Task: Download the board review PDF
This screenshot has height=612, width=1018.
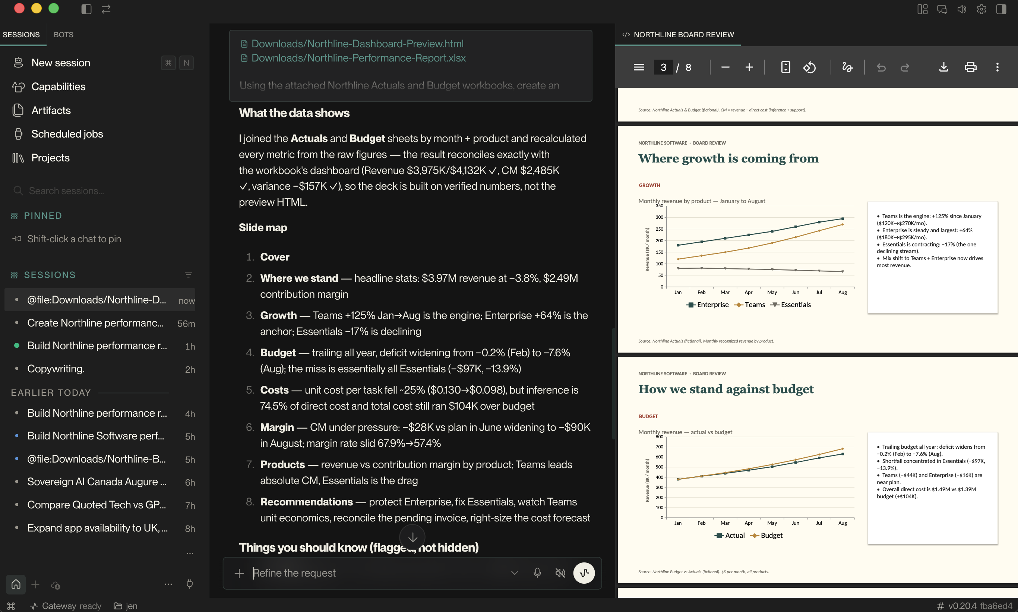Action: pos(944,67)
